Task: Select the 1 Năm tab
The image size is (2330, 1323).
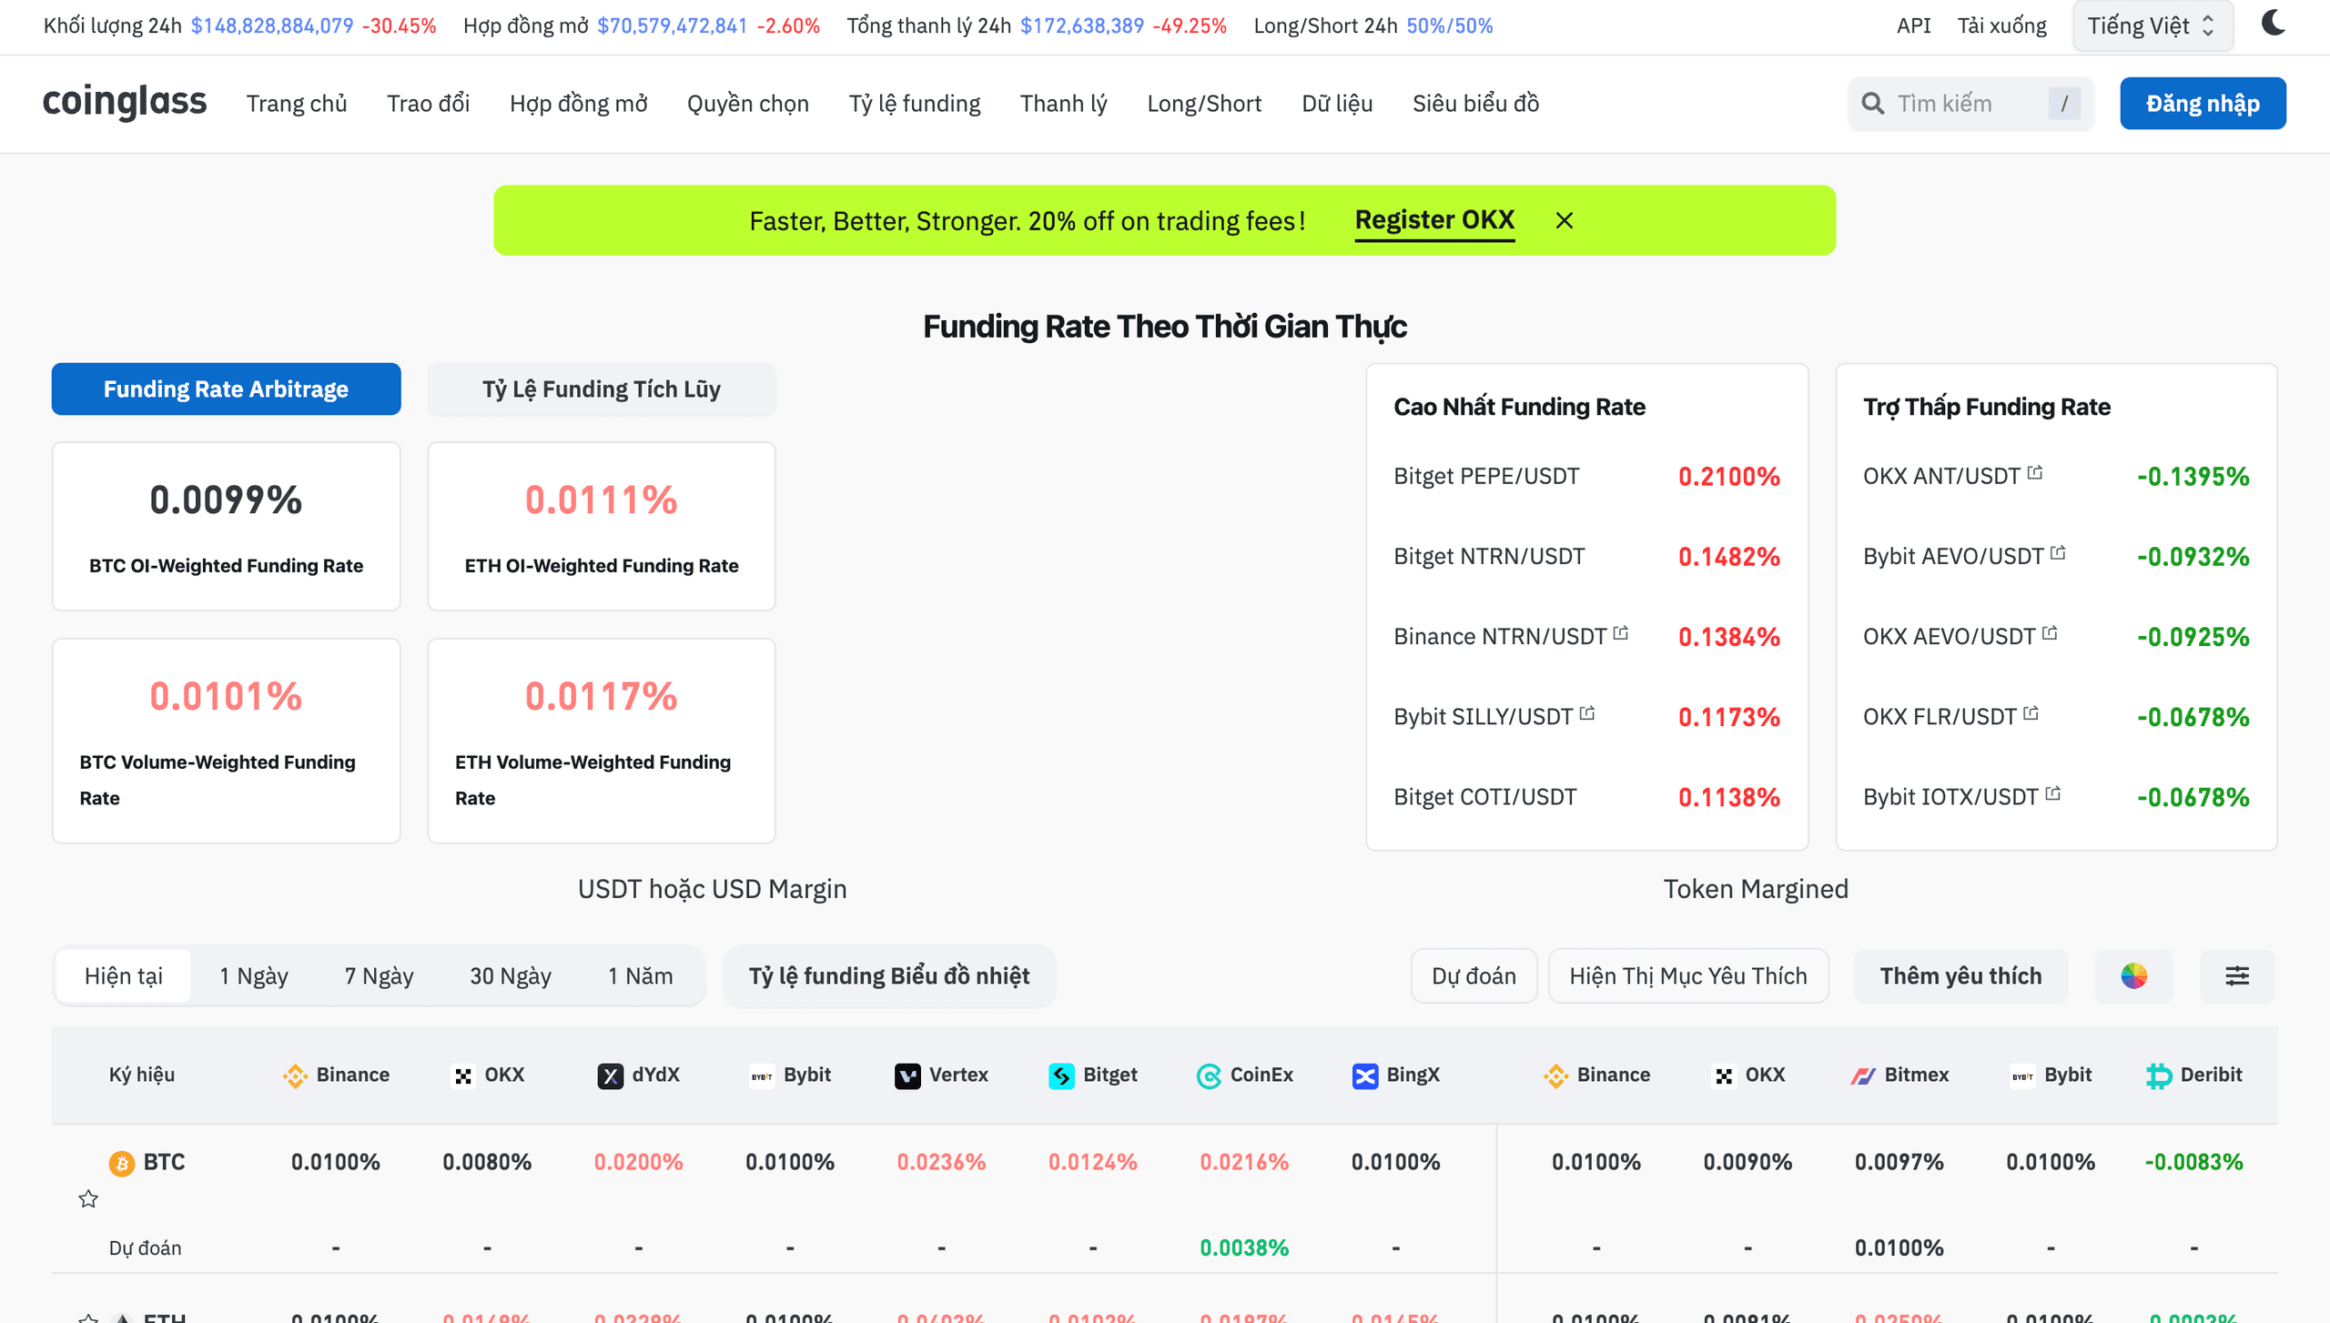Action: (641, 976)
